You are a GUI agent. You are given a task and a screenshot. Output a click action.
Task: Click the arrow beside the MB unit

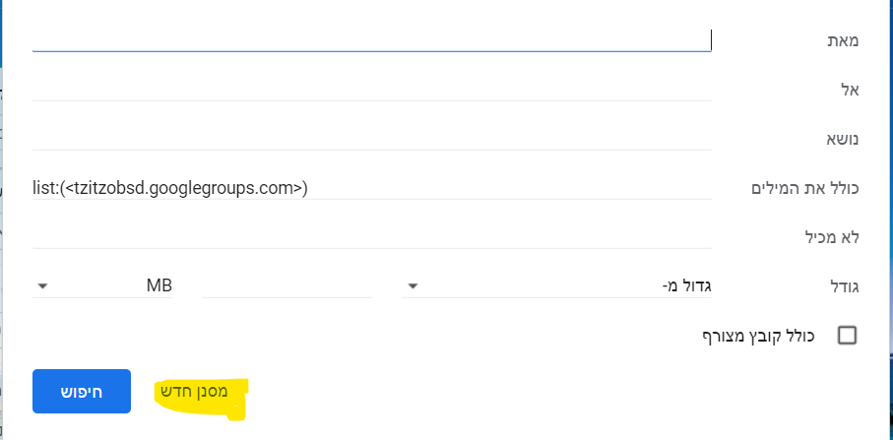pos(42,286)
